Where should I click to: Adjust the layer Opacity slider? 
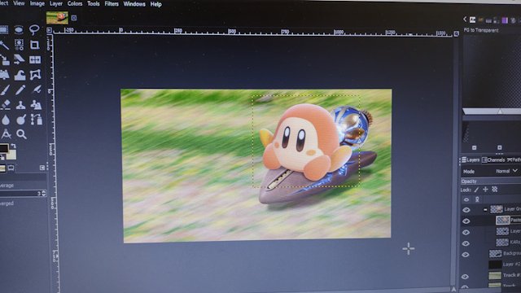(x=491, y=181)
